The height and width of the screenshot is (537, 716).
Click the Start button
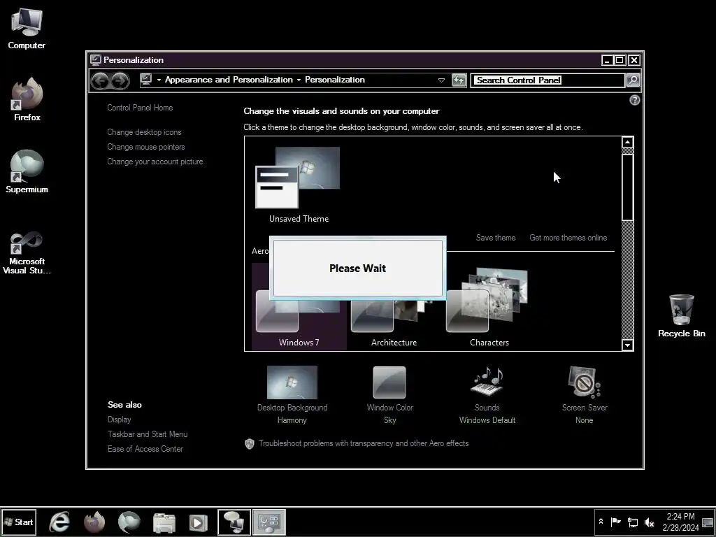tap(19, 522)
